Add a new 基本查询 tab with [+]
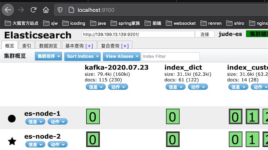The height and width of the screenshot is (150, 268). pos(89,46)
